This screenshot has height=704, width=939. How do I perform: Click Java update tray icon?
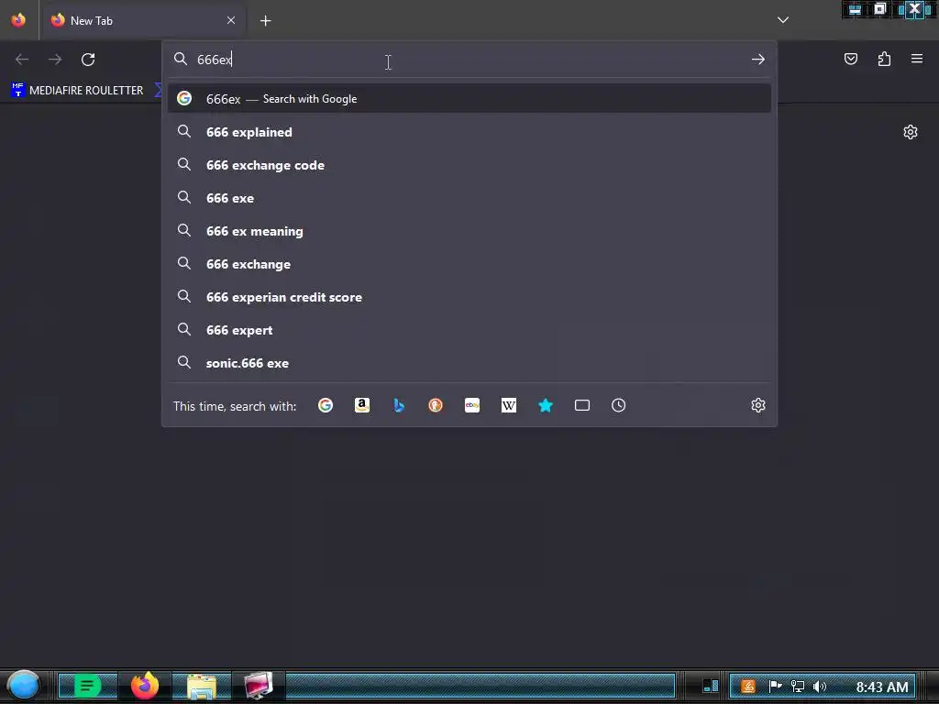coord(748,686)
